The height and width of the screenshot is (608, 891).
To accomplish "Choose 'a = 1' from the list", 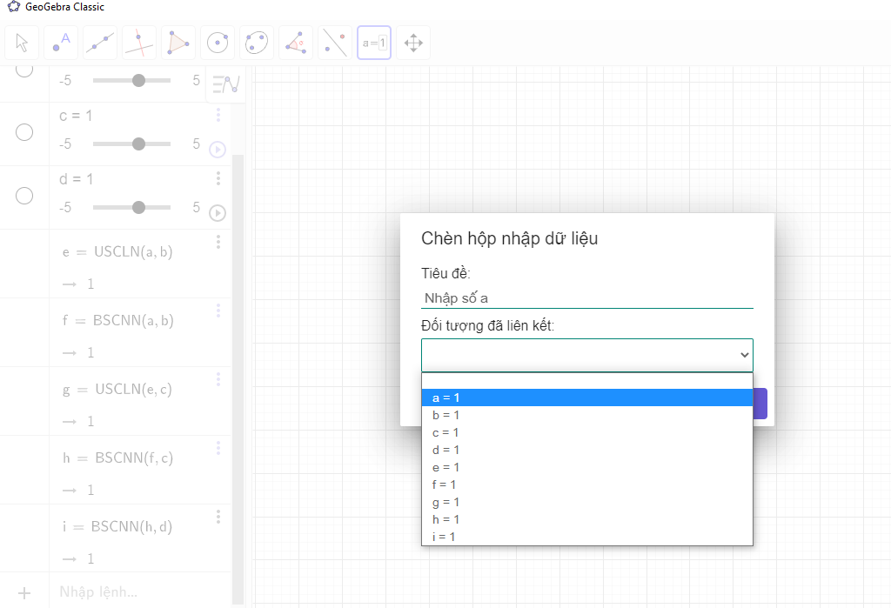I will pyautogui.click(x=586, y=398).
